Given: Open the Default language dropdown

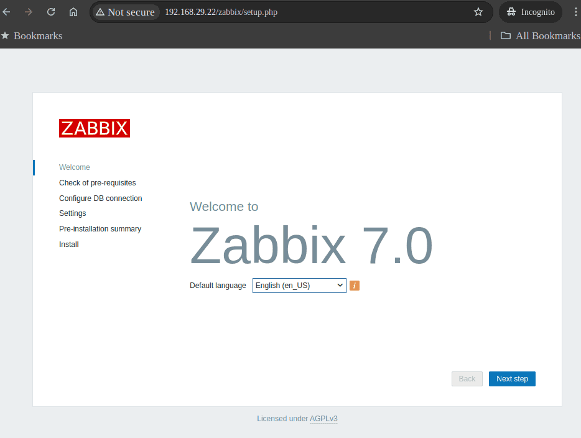Looking at the screenshot, I should pos(299,286).
